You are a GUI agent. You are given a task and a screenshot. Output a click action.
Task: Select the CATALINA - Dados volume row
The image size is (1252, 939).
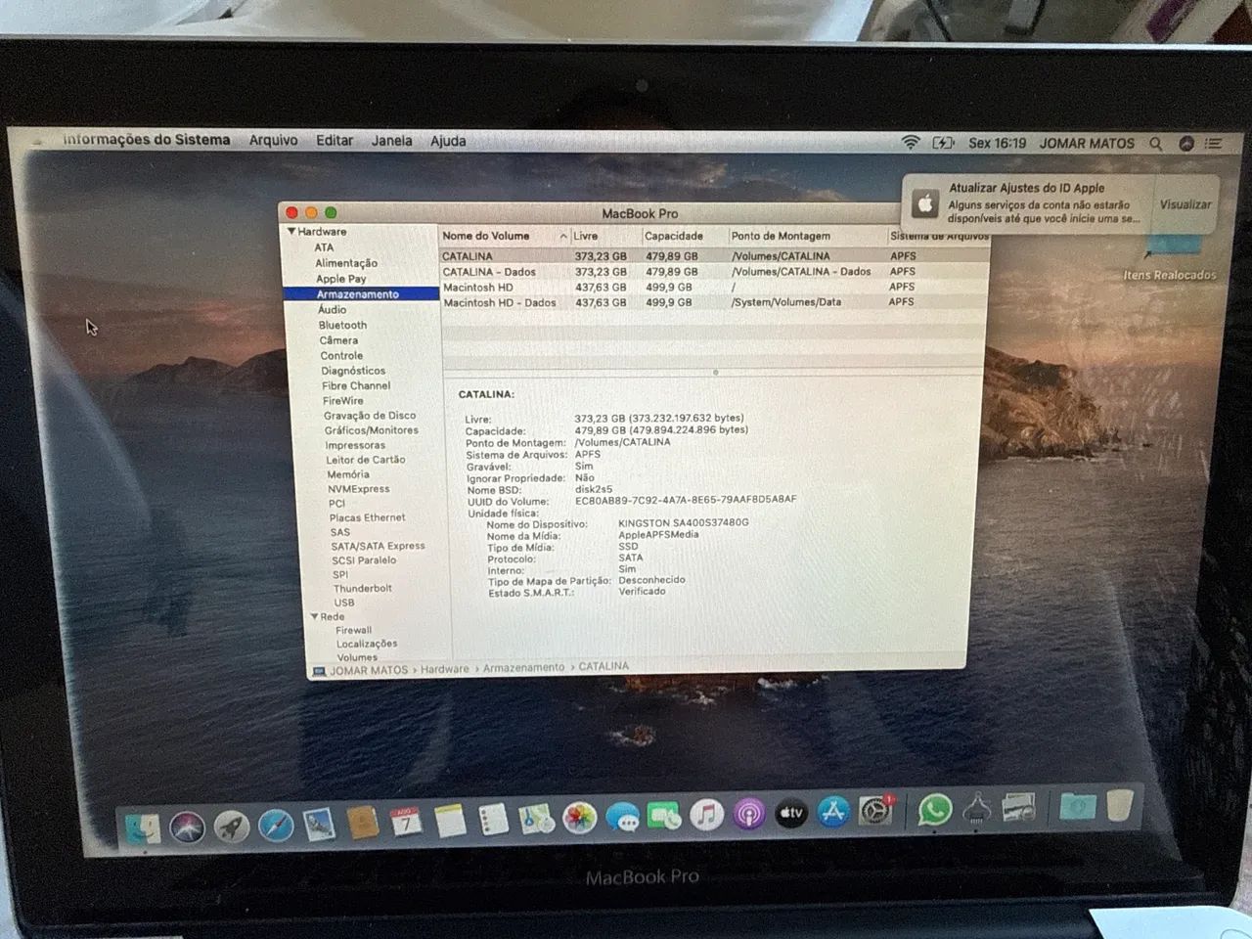(x=713, y=272)
